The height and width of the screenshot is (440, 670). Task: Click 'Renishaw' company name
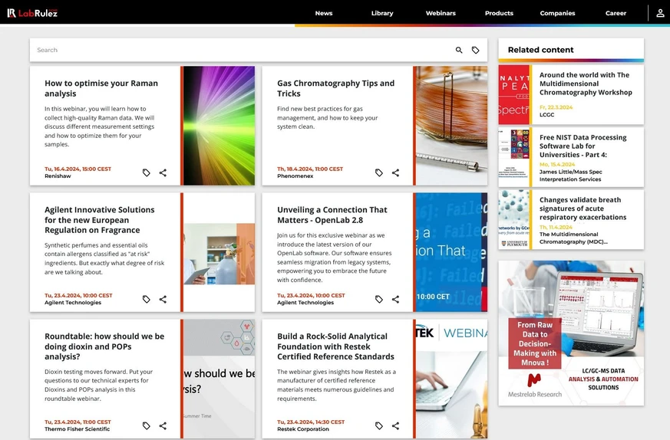click(x=58, y=176)
